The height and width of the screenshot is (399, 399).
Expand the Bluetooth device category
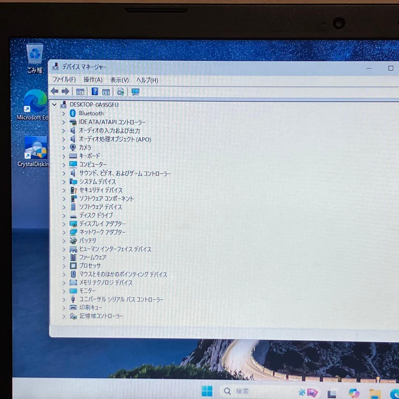tap(64, 113)
